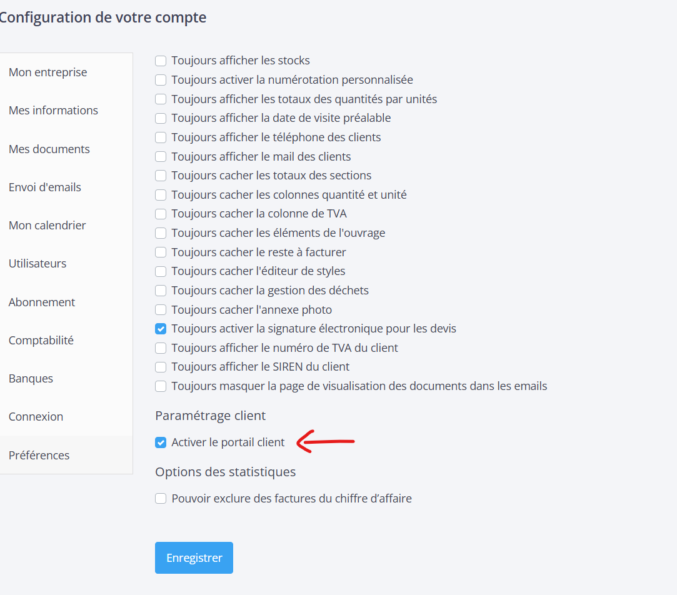Click the Enregistrer button

(x=194, y=557)
